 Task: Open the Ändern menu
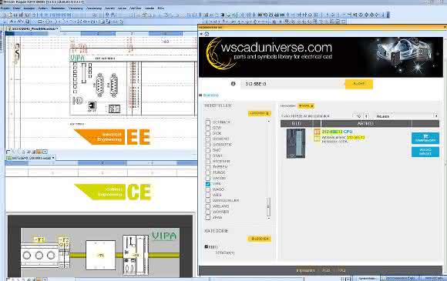pyautogui.click(x=42, y=8)
